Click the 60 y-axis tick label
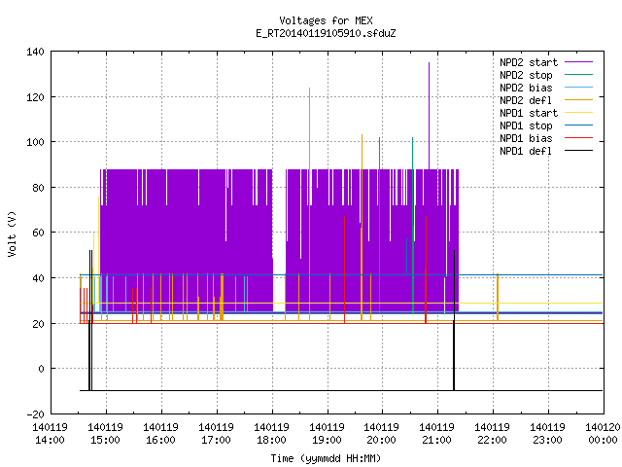This screenshot has height=467, width=622. pos(38,233)
